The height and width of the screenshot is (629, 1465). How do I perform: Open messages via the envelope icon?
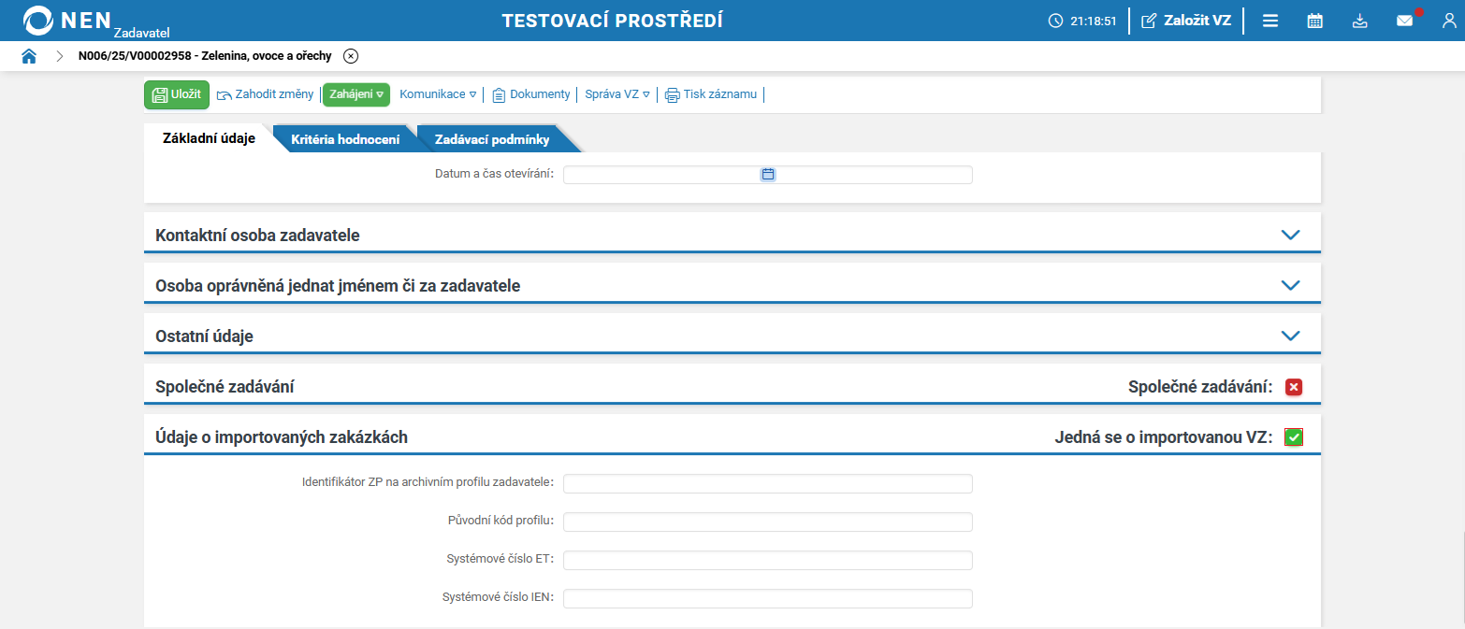1404,20
